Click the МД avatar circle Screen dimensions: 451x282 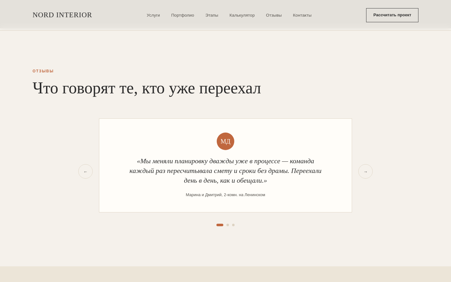[225, 141]
